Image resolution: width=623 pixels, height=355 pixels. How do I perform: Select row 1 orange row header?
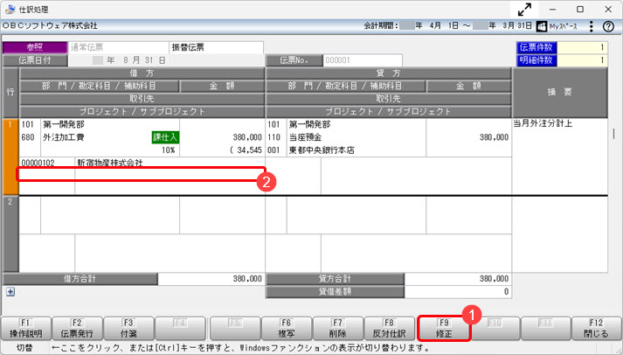(10, 157)
